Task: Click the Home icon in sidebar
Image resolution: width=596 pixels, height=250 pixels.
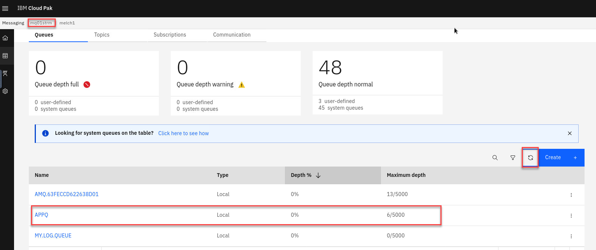Action: click(5, 38)
